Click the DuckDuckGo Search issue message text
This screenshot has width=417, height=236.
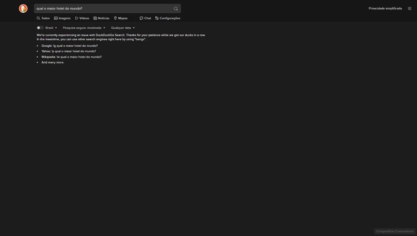point(121,37)
